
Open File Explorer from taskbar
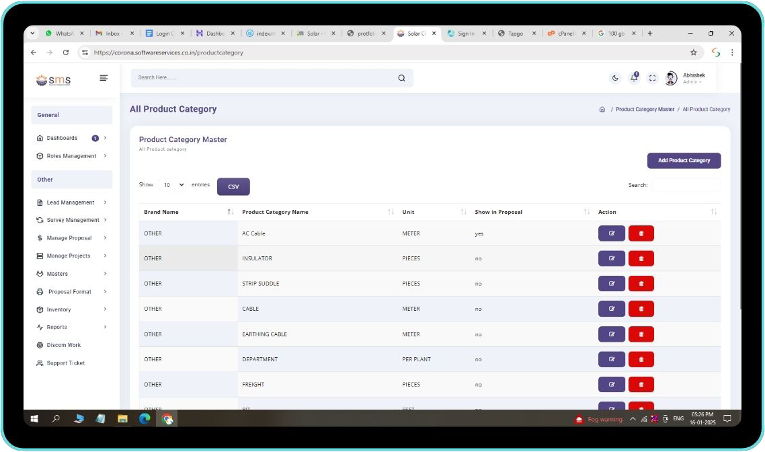122,419
